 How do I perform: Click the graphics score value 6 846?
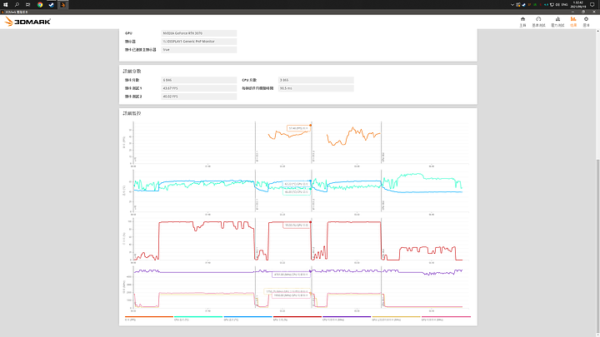pos(199,80)
